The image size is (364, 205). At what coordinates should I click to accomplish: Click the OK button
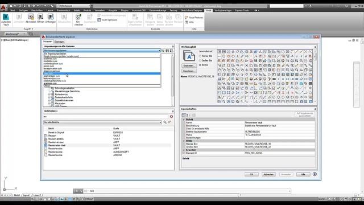[251, 174]
